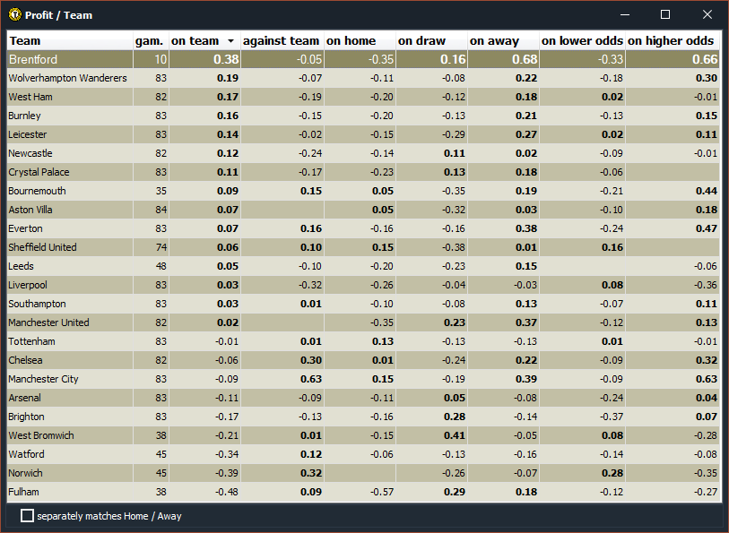The height and width of the screenshot is (533, 729).
Task: Click the sort arrow on 'on team' column
Action: click(230, 41)
